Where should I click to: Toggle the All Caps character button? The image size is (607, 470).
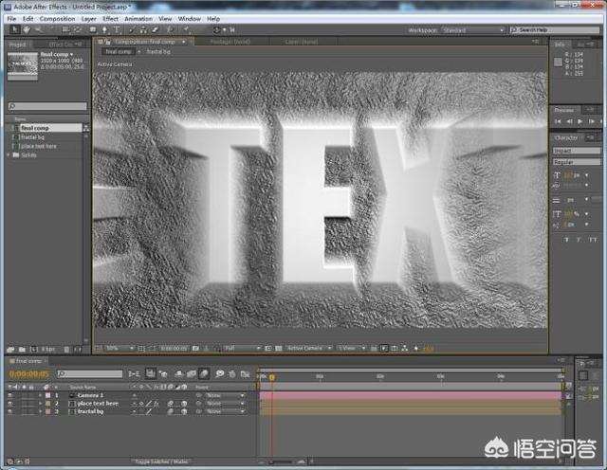[593, 240]
